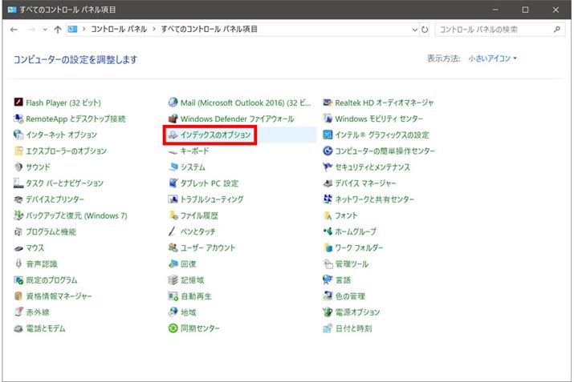Open the プログラムと機能 link

click(51, 232)
